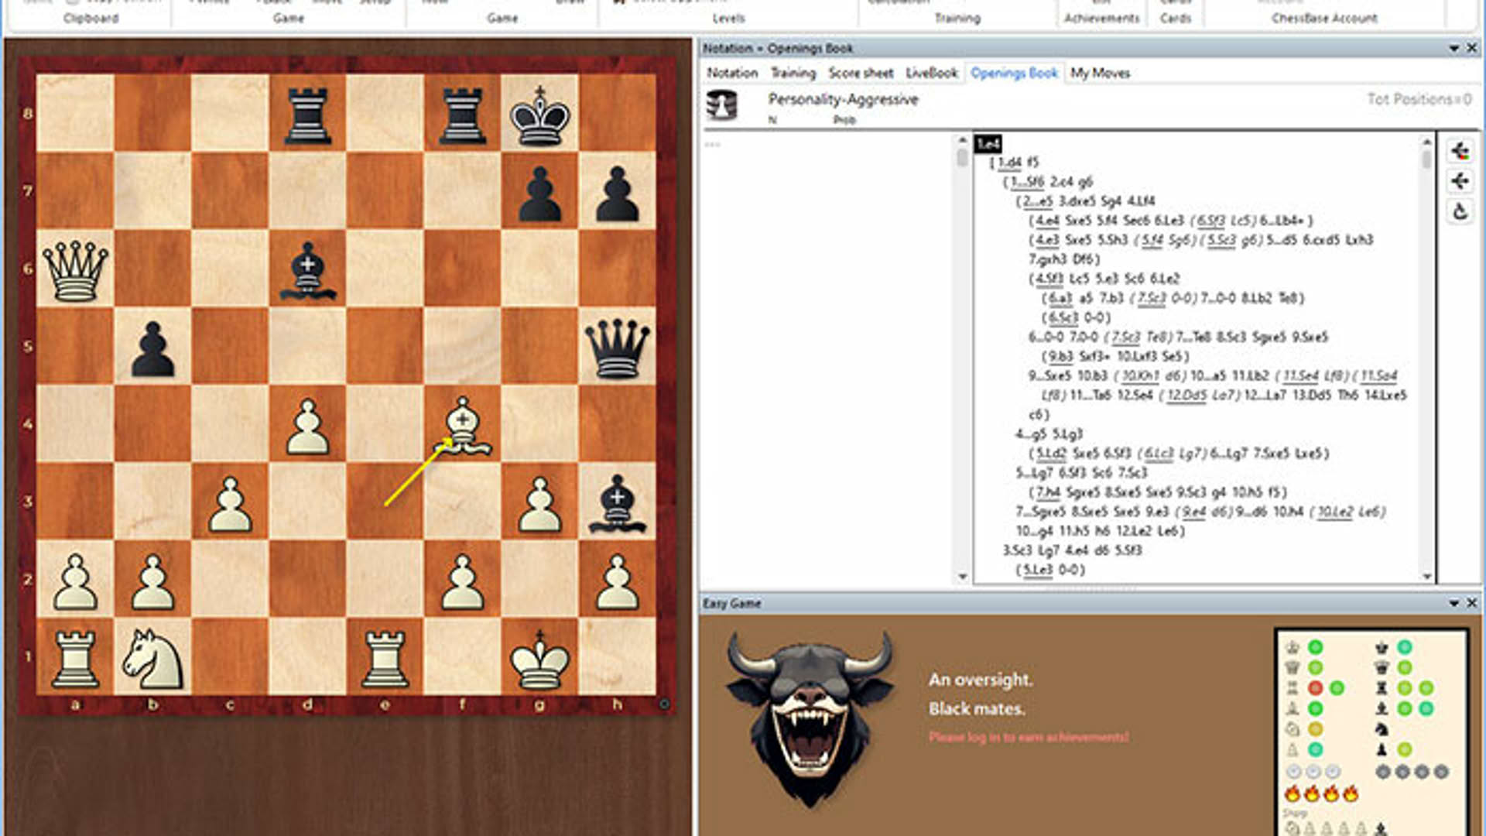Click the red rook indicator in Easy Game panel
1486x836 pixels.
[1315, 688]
